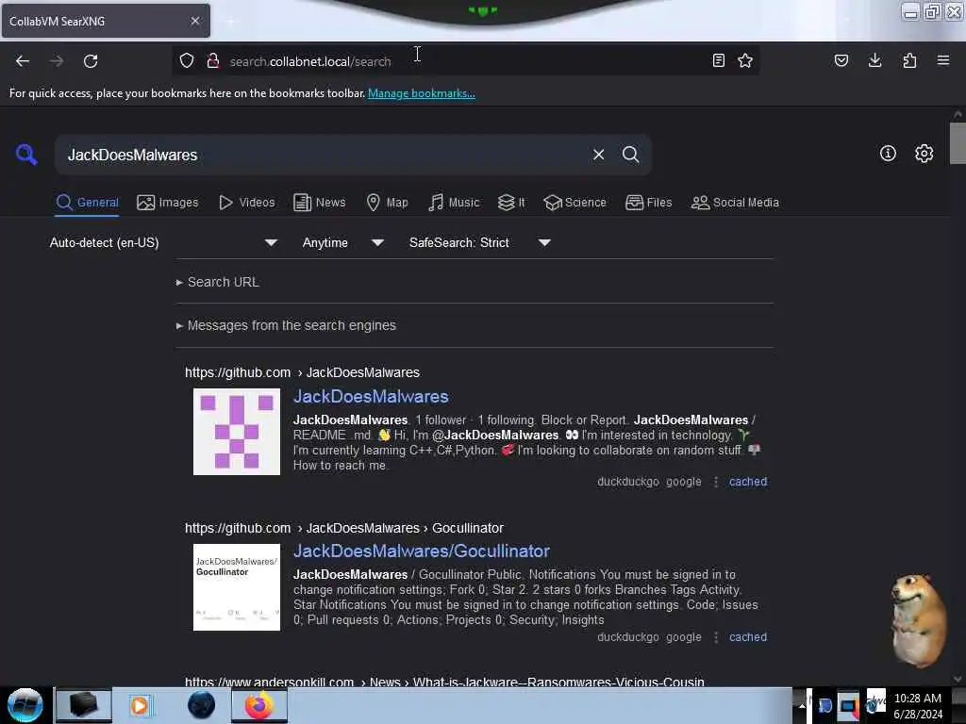Open the Windows Start orb
Image resolution: width=966 pixels, height=724 pixels.
[25, 705]
